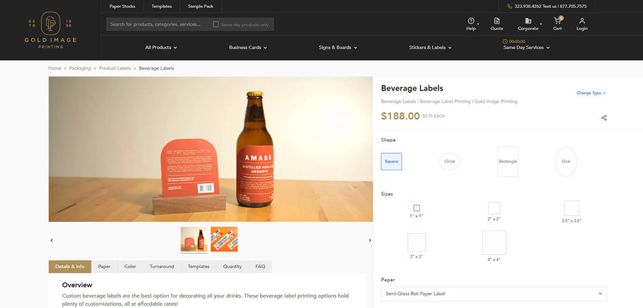Toggle Same day products only checkbox
The height and width of the screenshot is (308, 643).
click(216, 24)
